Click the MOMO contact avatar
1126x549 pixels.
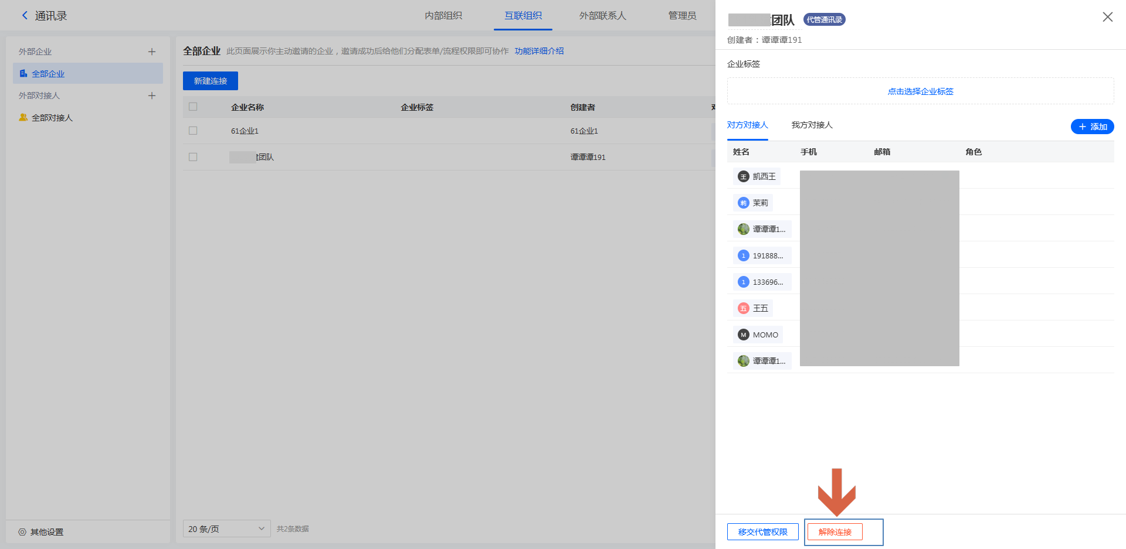(744, 335)
